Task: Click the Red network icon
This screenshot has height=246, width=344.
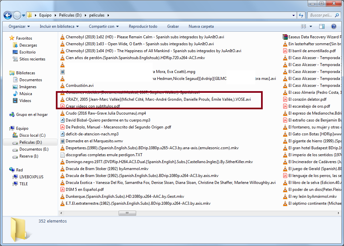Action: pyautogui.click(x=12, y=170)
